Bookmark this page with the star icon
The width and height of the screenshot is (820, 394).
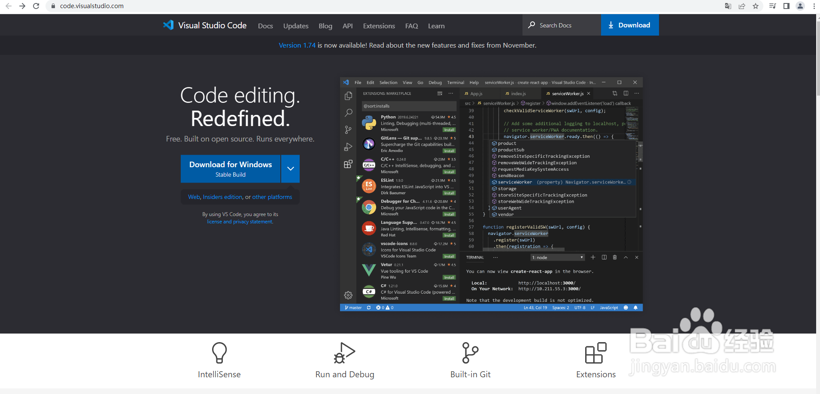pyautogui.click(x=756, y=6)
